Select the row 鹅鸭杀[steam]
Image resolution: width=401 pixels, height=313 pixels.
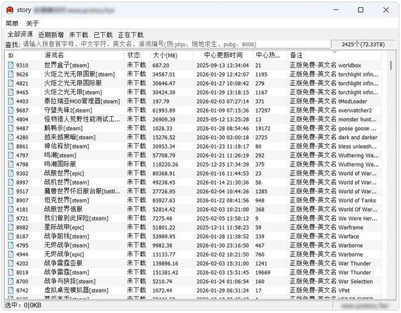pos(194,128)
